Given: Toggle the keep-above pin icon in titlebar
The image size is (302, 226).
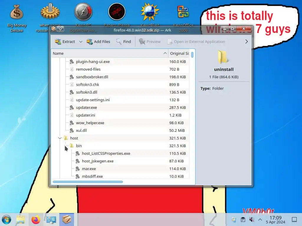Looking at the screenshot, I should (60, 29).
